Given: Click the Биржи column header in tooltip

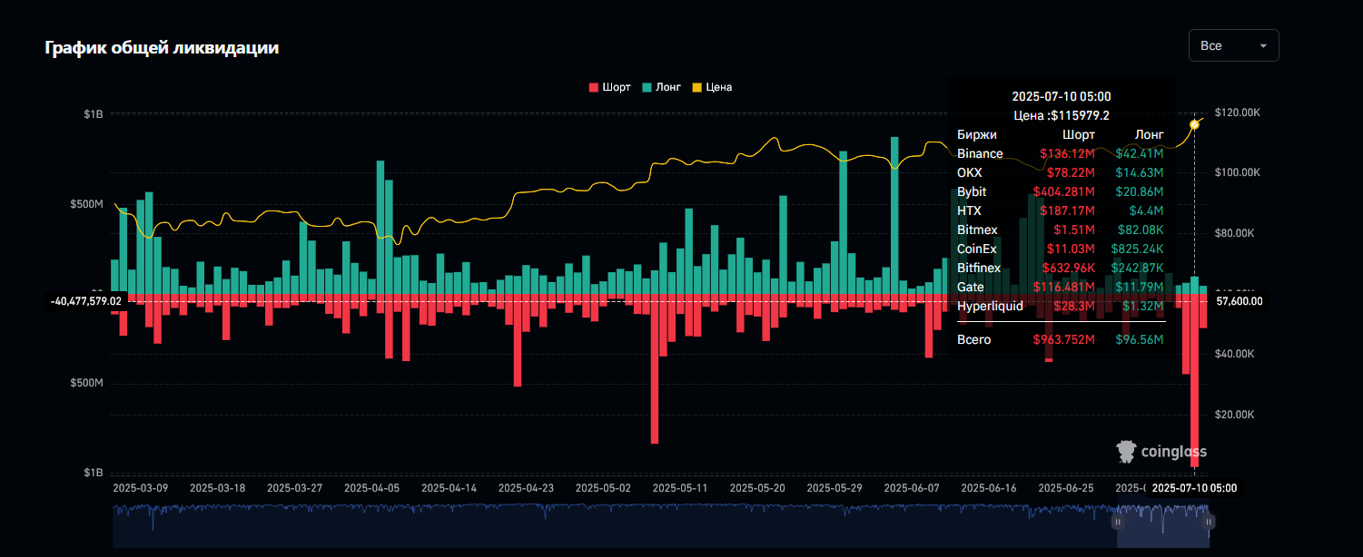Looking at the screenshot, I should coord(976,134).
